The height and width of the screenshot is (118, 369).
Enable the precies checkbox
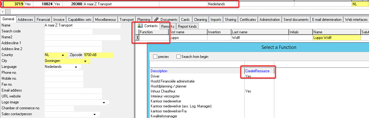pos(155,57)
